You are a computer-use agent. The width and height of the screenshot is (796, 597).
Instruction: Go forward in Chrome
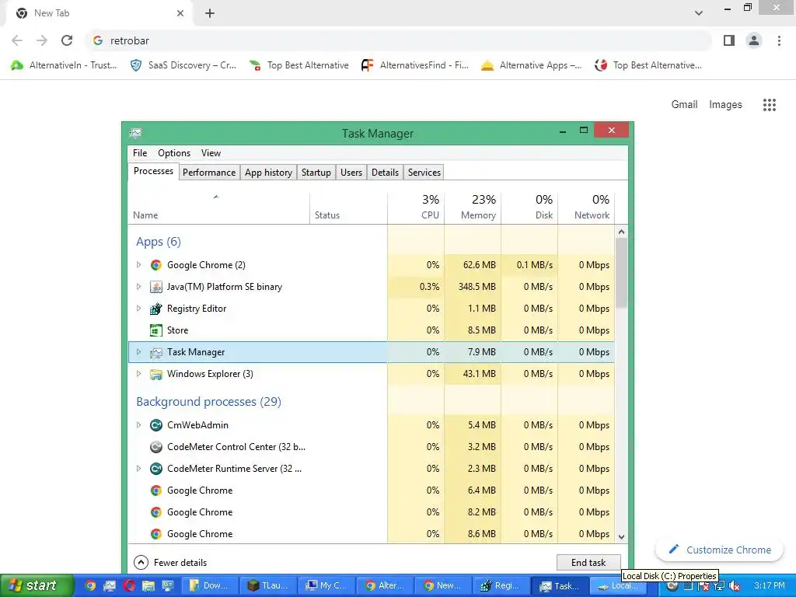42,40
